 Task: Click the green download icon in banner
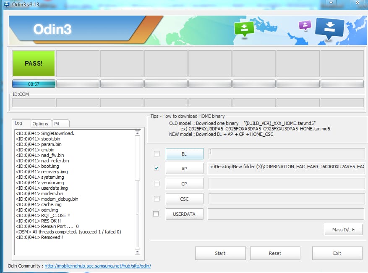tap(244, 29)
